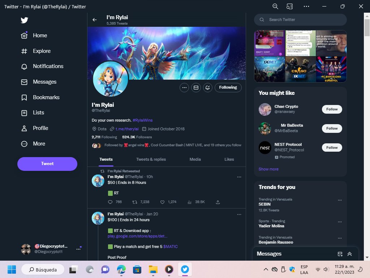Screen dimensions: 370x278
Task: Open more options on the 10h tweet
Action: point(239,177)
